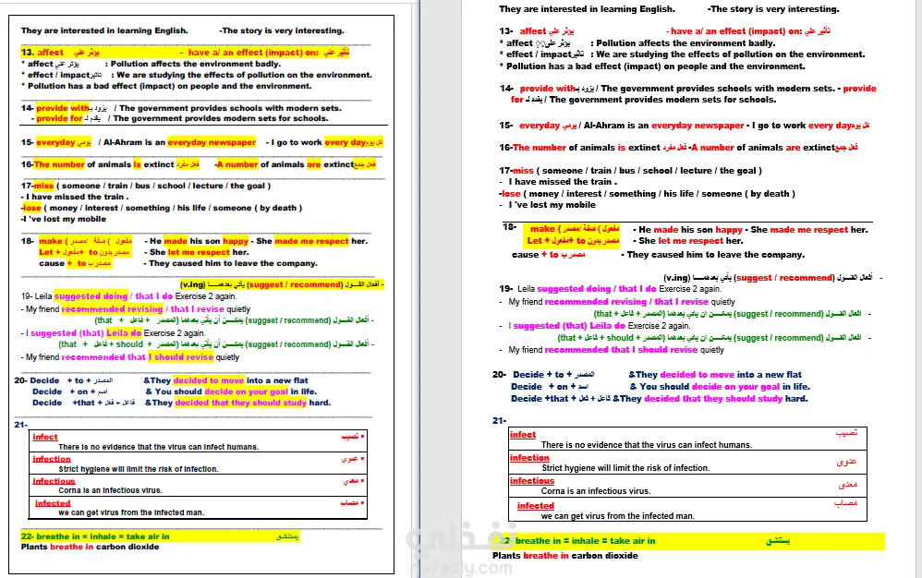
Task: Click yellow-highlighted '13. affect' heading on left page
Action: tap(42, 53)
